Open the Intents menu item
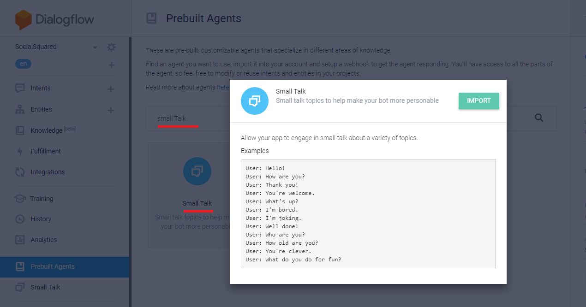586x307 pixels. pyautogui.click(x=41, y=88)
